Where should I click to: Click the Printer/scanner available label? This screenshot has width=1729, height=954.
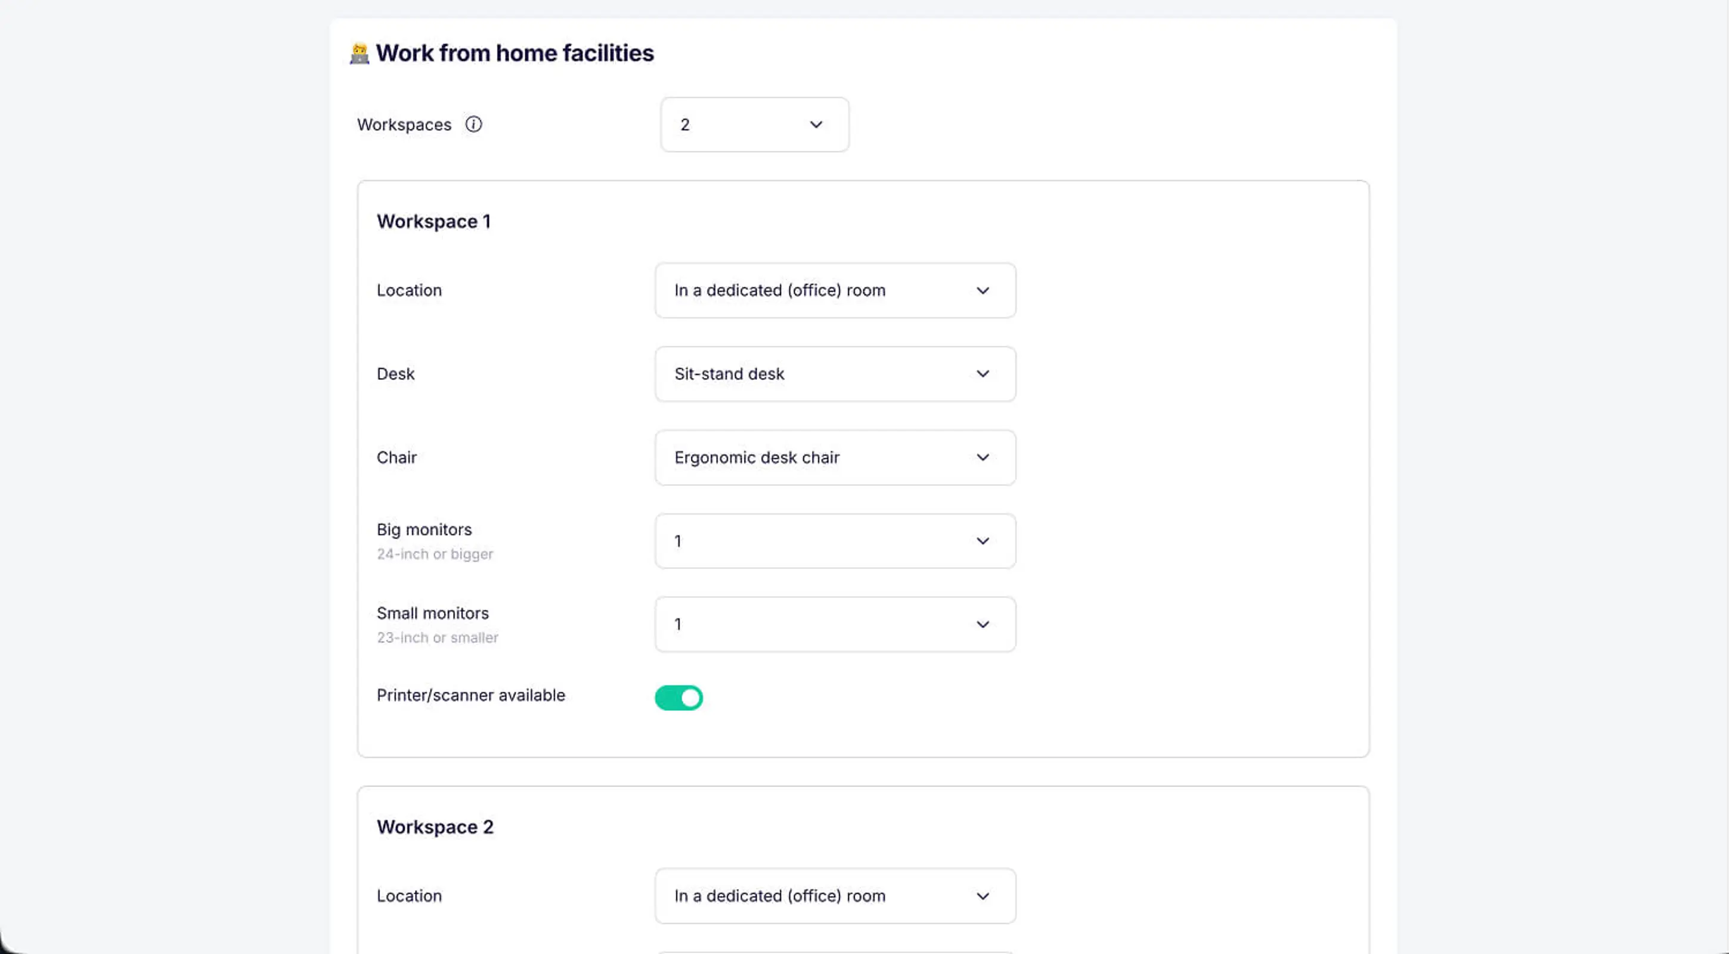[x=470, y=696]
